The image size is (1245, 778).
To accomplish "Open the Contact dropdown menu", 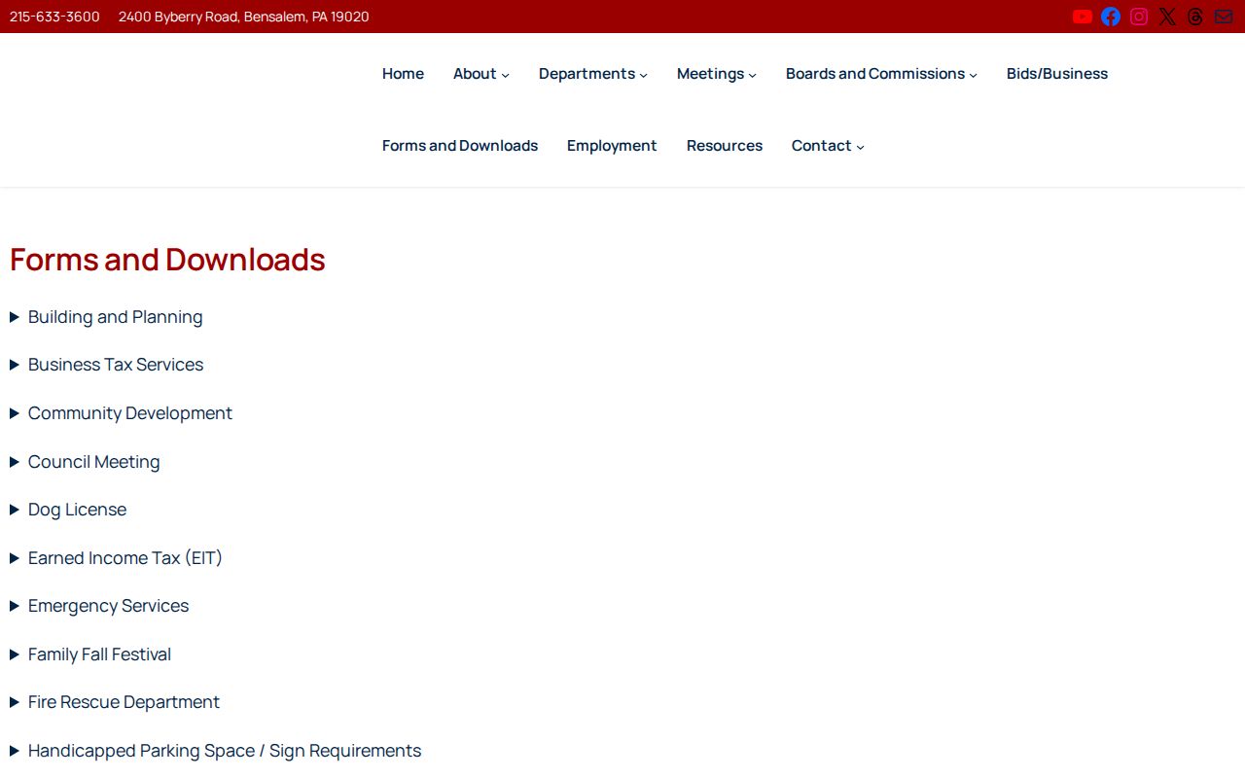I will coord(828,146).
